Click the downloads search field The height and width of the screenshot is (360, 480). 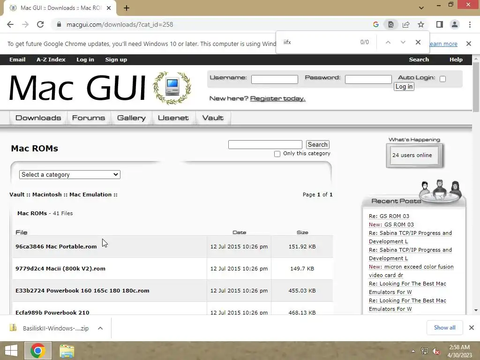[x=265, y=144]
